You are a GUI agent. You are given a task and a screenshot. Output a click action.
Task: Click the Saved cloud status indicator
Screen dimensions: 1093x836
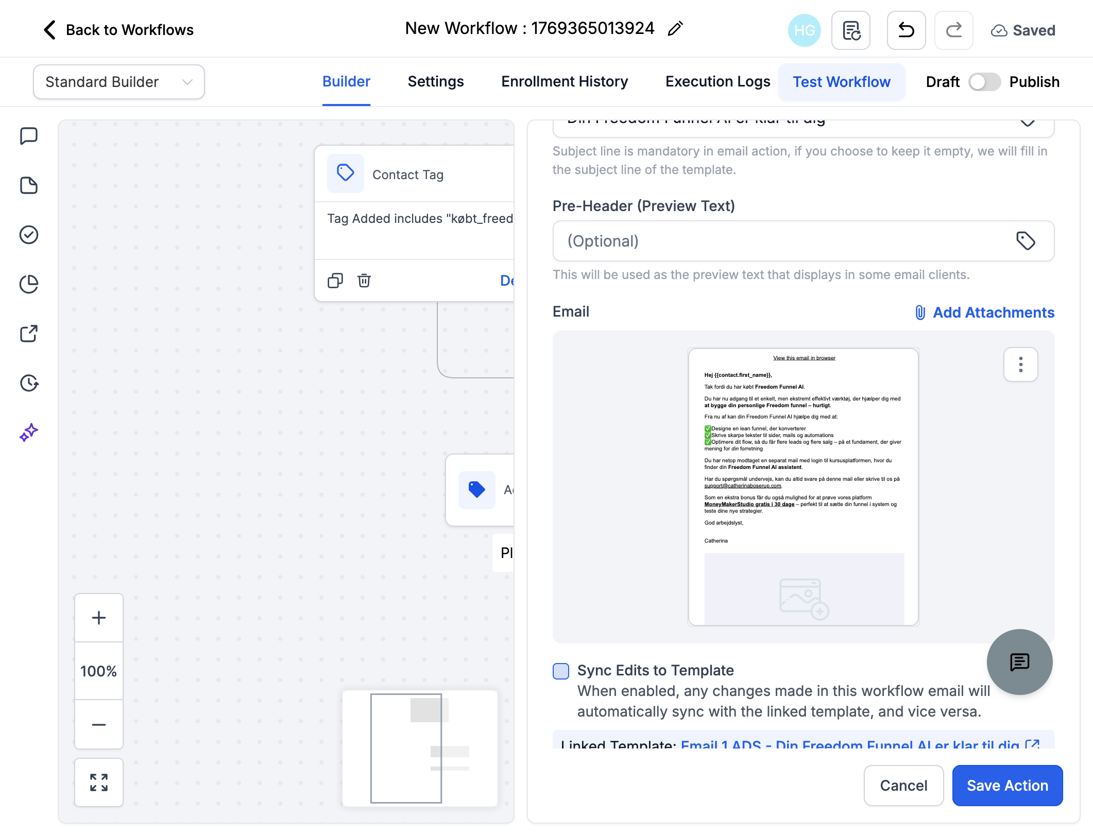click(x=1022, y=30)
